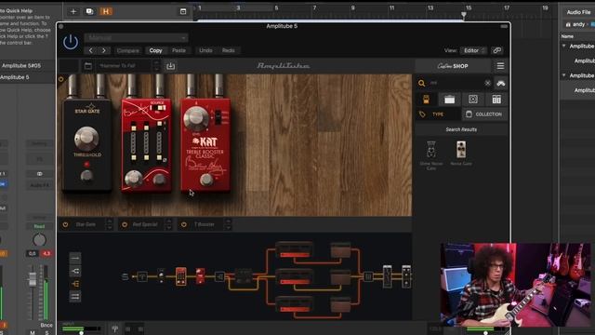Click the Redo button
Viewport: 595px width, 335px height.
[229, 50]
